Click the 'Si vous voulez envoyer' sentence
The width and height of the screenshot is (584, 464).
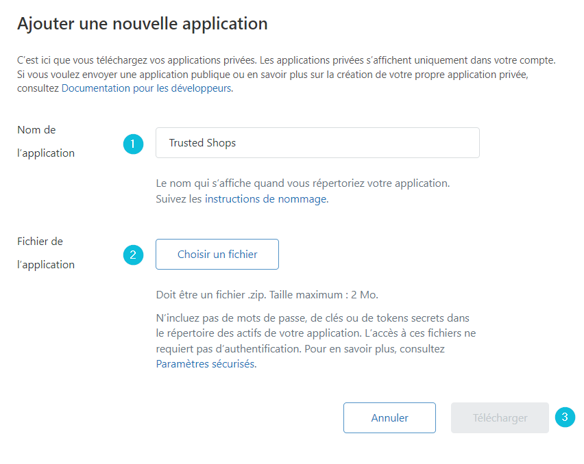tap(273, 81)
